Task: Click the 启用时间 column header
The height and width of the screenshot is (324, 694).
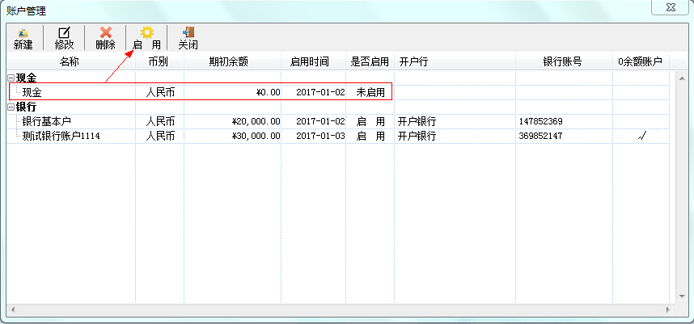Action: pos(314,62)
